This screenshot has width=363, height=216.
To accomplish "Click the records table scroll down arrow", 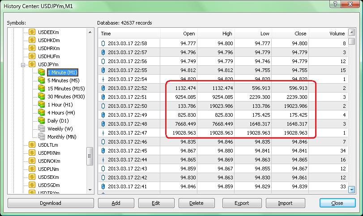I will coord(352,190).
